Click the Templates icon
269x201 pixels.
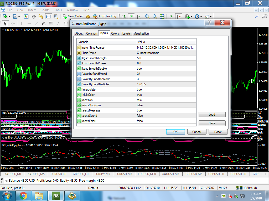pyautogui.click(x=207, y=16)
